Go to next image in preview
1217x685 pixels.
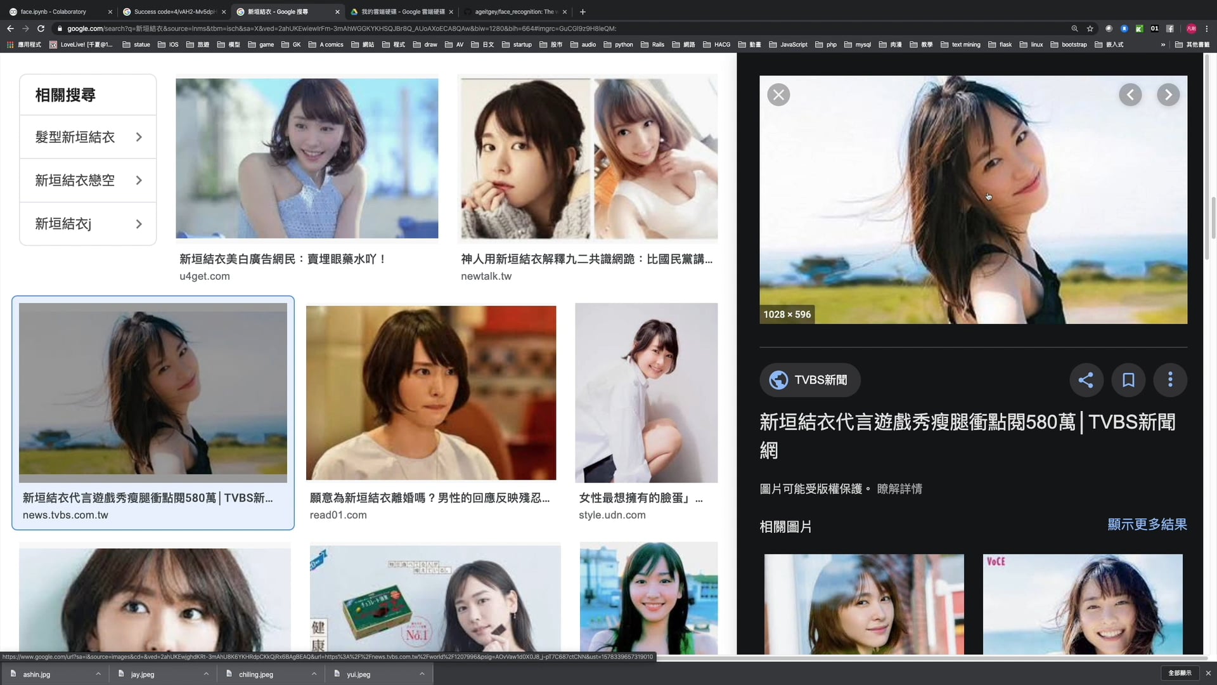(1168, 95)
